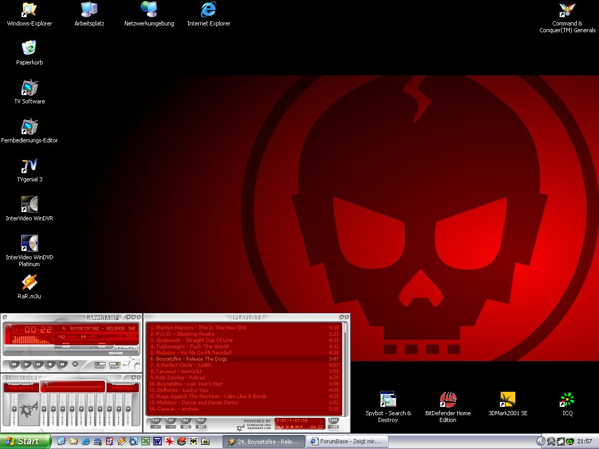
Task: Skip to the next track
Action: coord(62,364)
